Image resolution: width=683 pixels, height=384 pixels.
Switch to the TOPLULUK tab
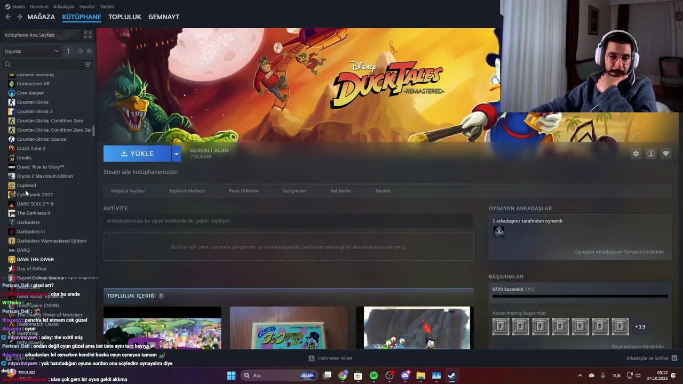124,17
